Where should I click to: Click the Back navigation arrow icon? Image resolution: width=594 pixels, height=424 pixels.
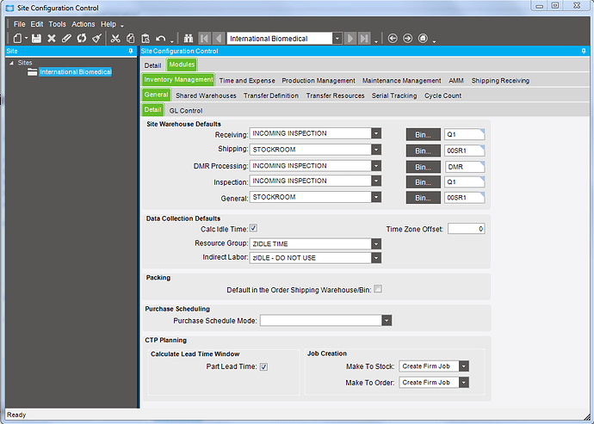click(x=393, y=39)
